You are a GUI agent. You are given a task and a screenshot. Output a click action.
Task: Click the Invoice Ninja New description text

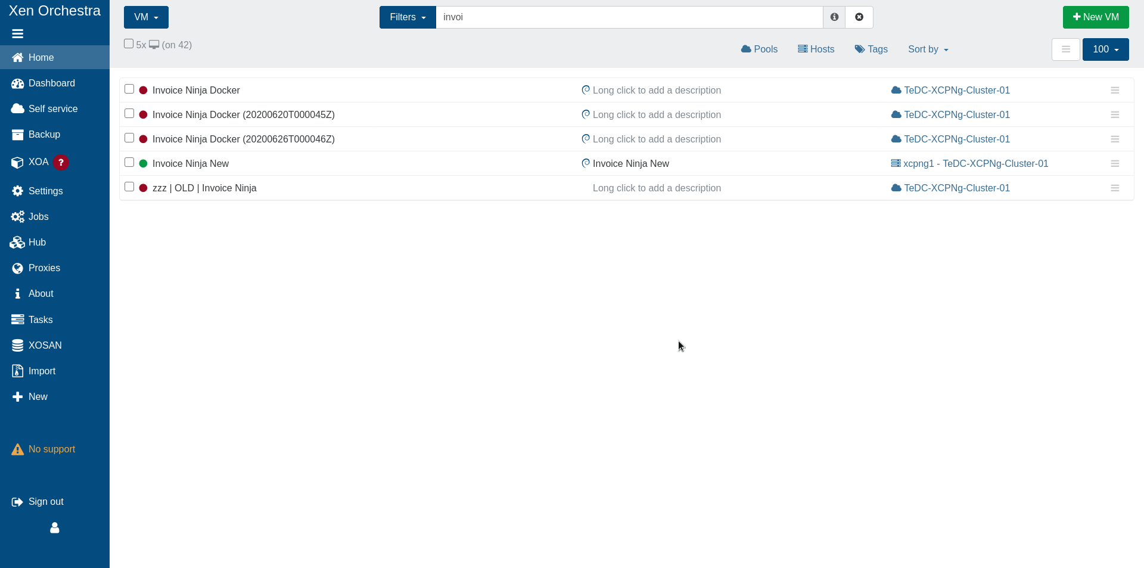[x=631, y=164]
